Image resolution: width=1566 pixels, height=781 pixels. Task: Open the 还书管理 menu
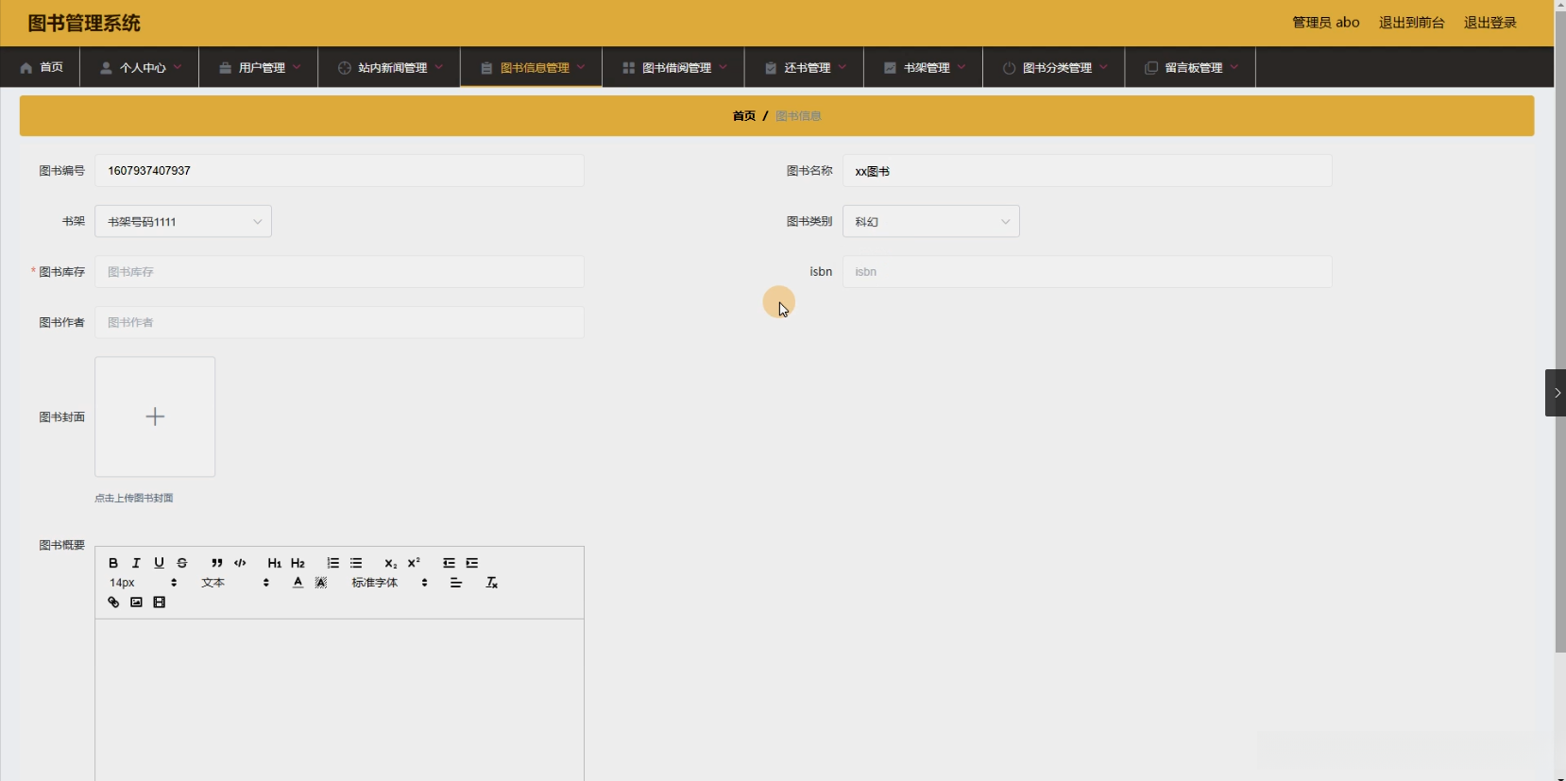(805, 67)
